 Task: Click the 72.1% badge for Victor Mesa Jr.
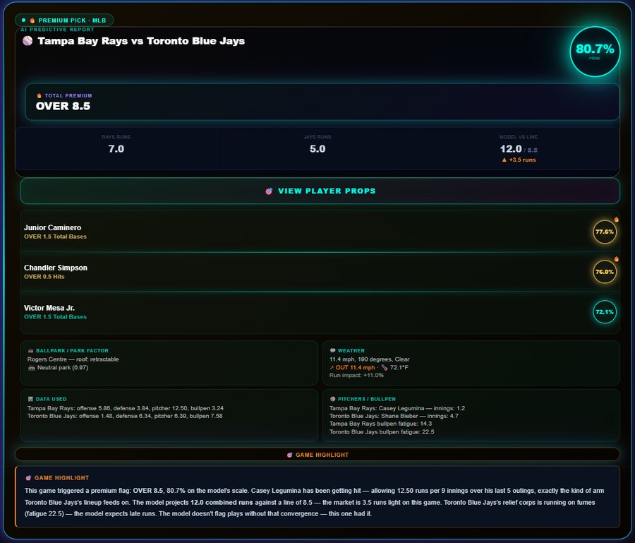pos(605,312)
